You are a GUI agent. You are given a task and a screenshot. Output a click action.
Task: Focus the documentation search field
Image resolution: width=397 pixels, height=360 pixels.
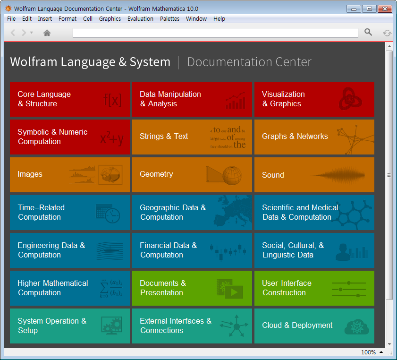click(215, 33)
